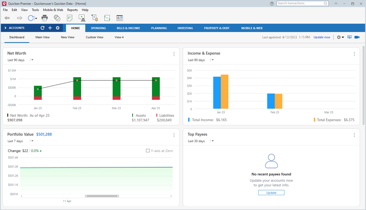The width and height of the screenshot is (366, 210).
Task: Click the One Step Update toolbar icon
Action: coord(31,18)
